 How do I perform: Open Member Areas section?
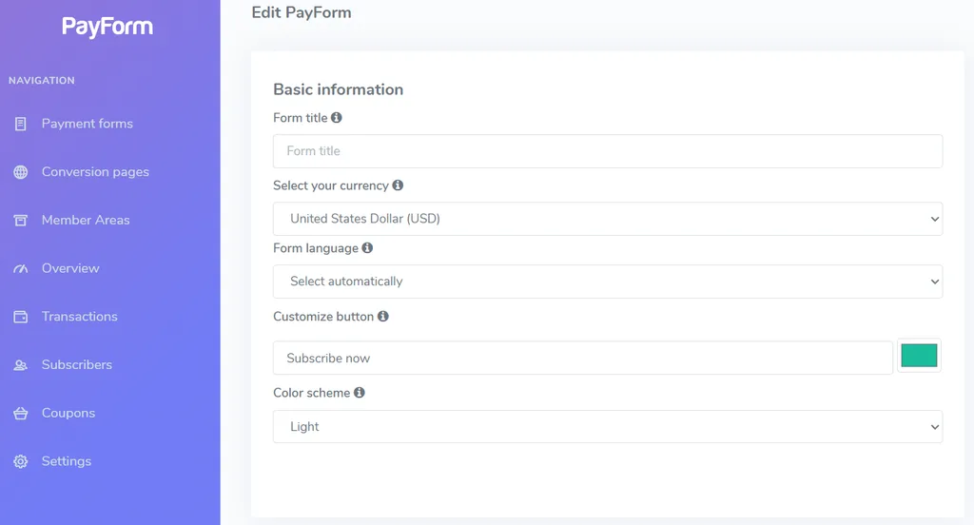pos(86,220)
